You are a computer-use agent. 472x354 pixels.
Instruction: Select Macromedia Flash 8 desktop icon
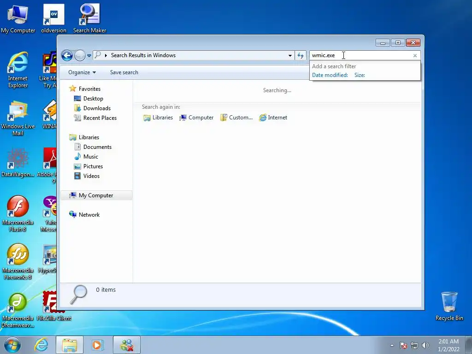(18, 214)
